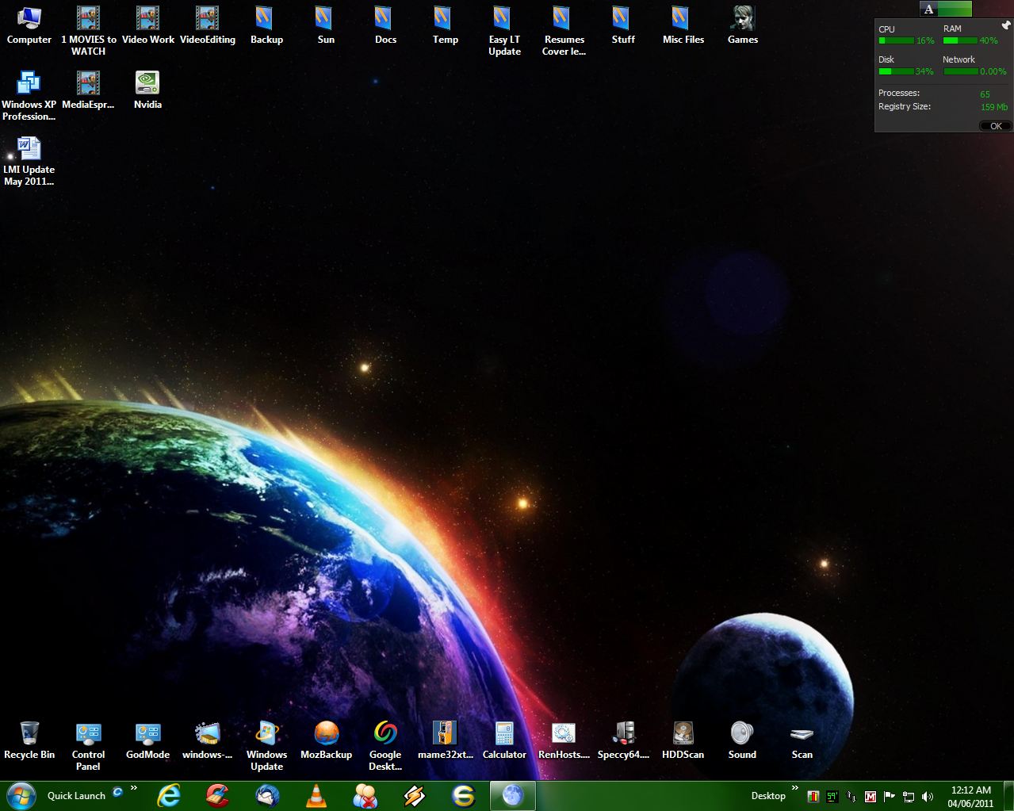1014x811 pixels.
Task: Switch to the active moon-icon taskbar app
Action: click(x=512, y=795)
